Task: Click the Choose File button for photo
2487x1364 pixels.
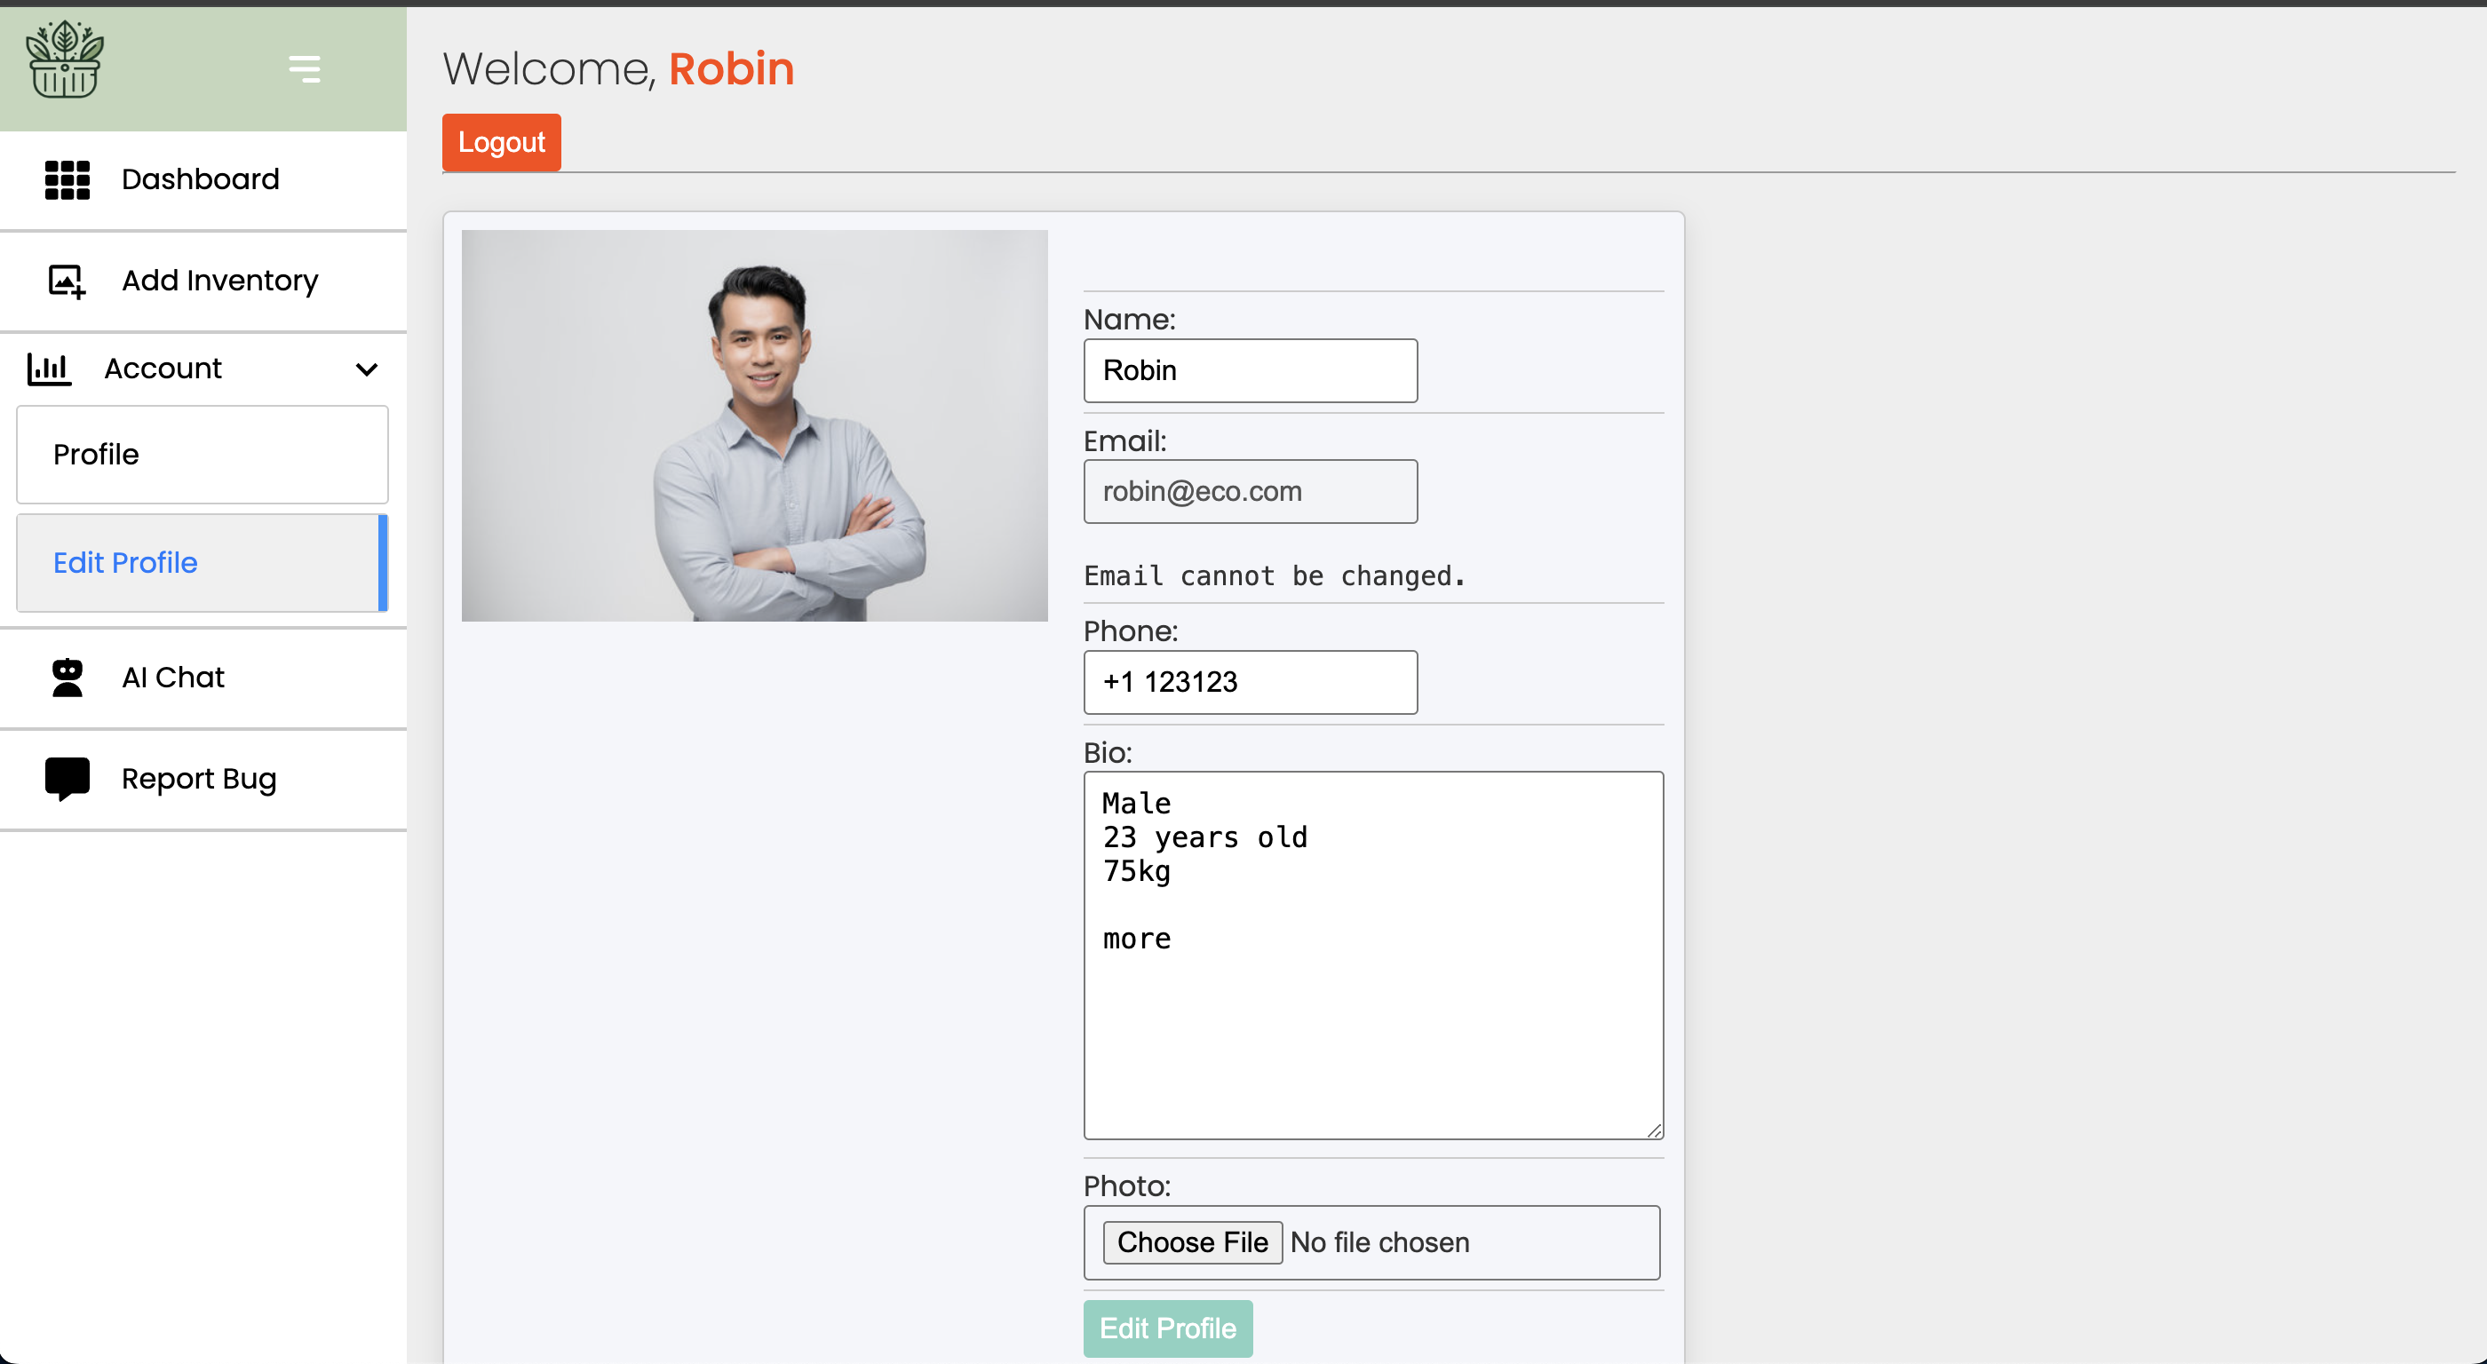Action: 1191,1242
